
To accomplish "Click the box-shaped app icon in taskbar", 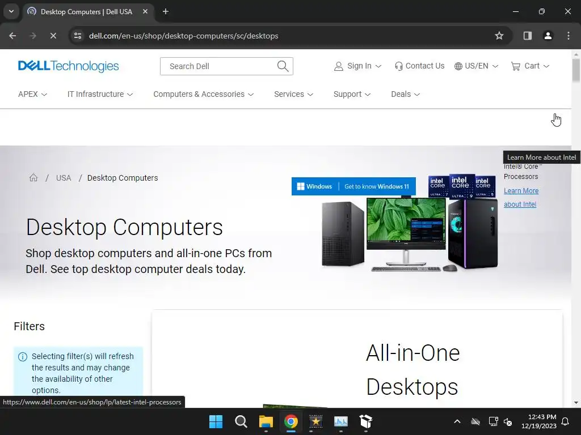I will (366, 421).
